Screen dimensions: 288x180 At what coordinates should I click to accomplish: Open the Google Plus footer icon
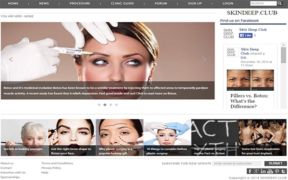click(256, 171)
